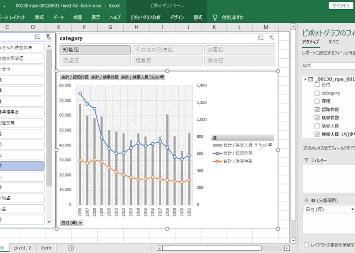This screenshot has height=253, width=355.
Task: Click worksheet vertical scrollbar down arrow
Action: click(x=293, y=241)
